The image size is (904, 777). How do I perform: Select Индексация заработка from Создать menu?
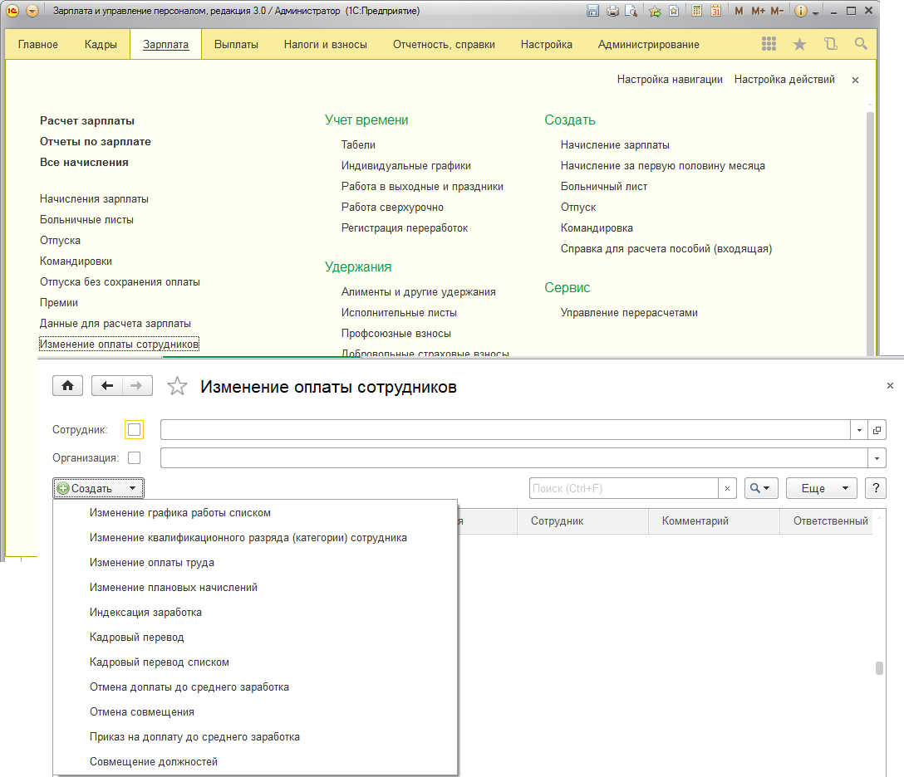(x=145, y=613)
